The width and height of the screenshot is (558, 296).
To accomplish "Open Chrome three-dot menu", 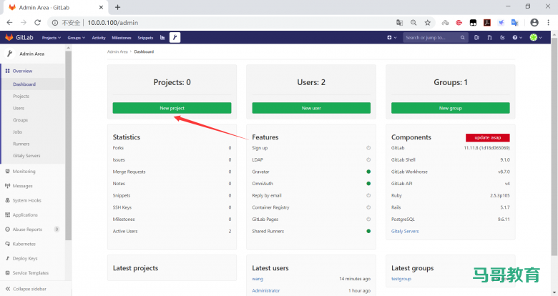I will tap(548, 22).
